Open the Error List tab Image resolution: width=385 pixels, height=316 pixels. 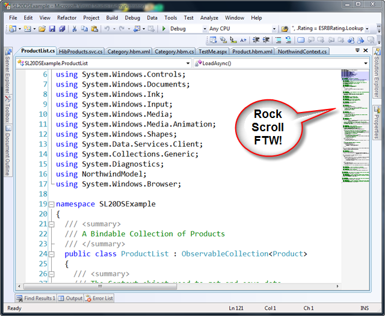(x=99, y=298)
